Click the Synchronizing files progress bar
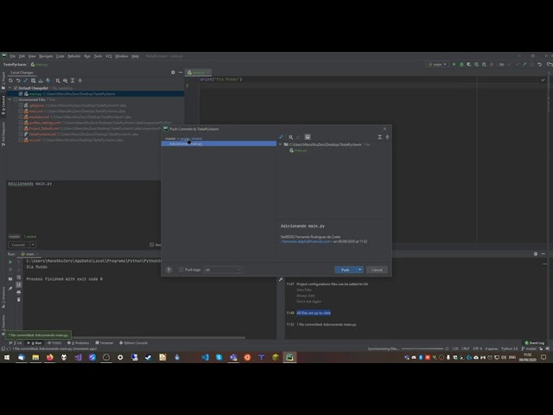The image size is (553, 415). (423, 348)
